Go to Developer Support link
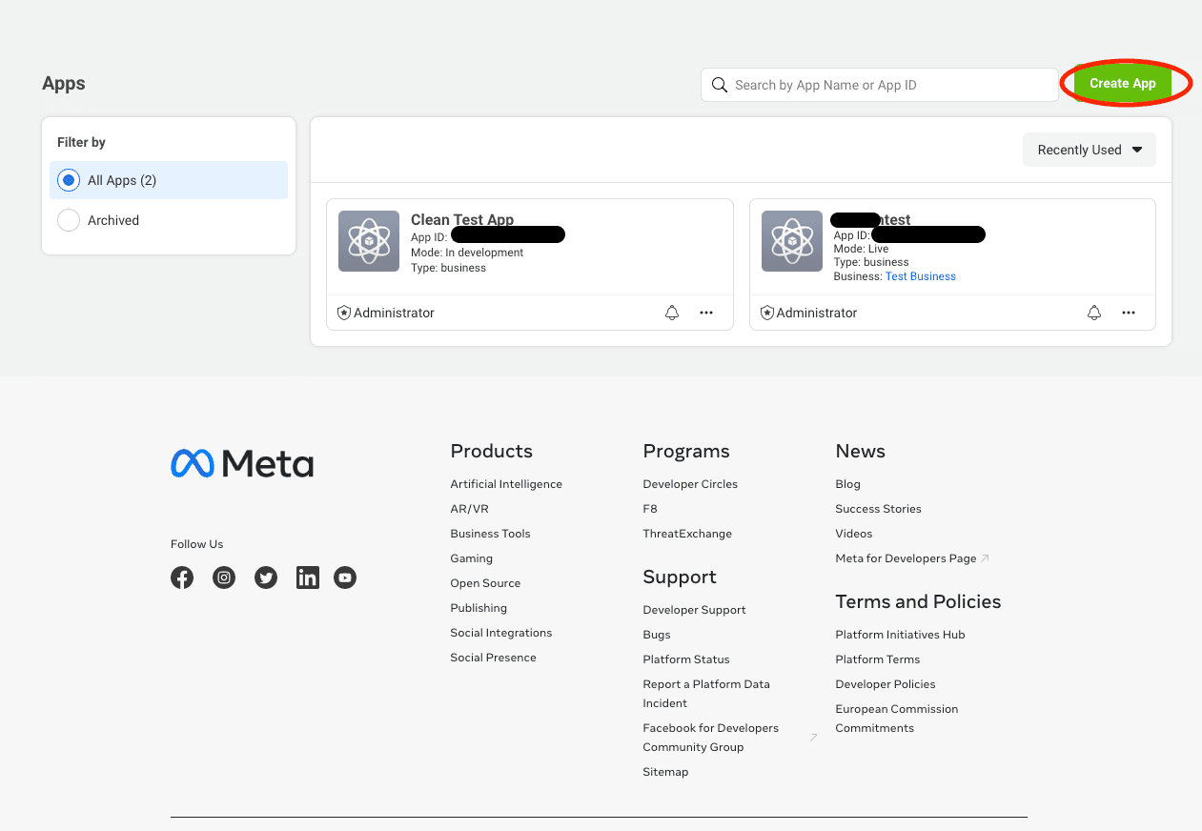Image resolution: width=1202 pixels, height=831 pixels. point(694,610)
